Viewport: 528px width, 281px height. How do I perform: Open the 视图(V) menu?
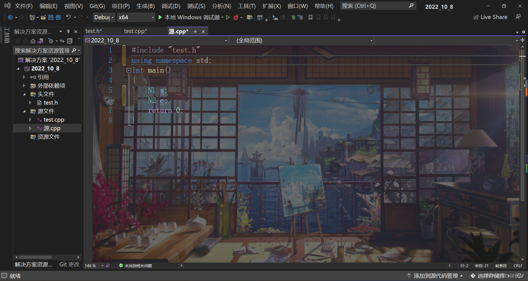73,6
